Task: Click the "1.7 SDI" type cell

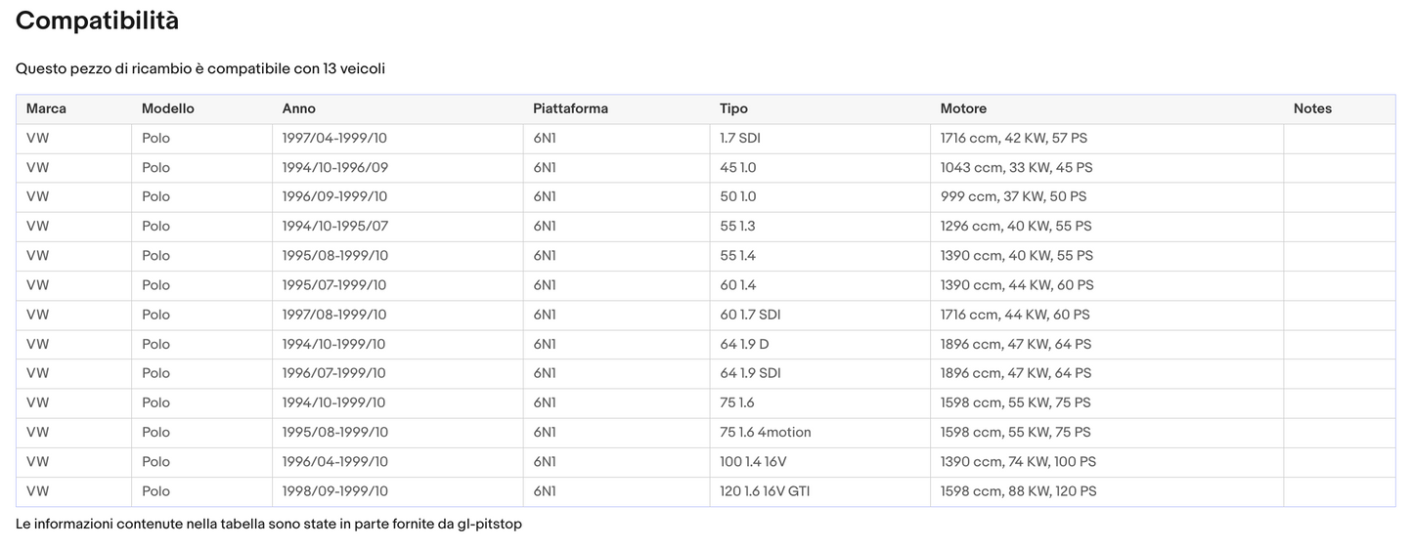Action: click(x=739, y=139)
